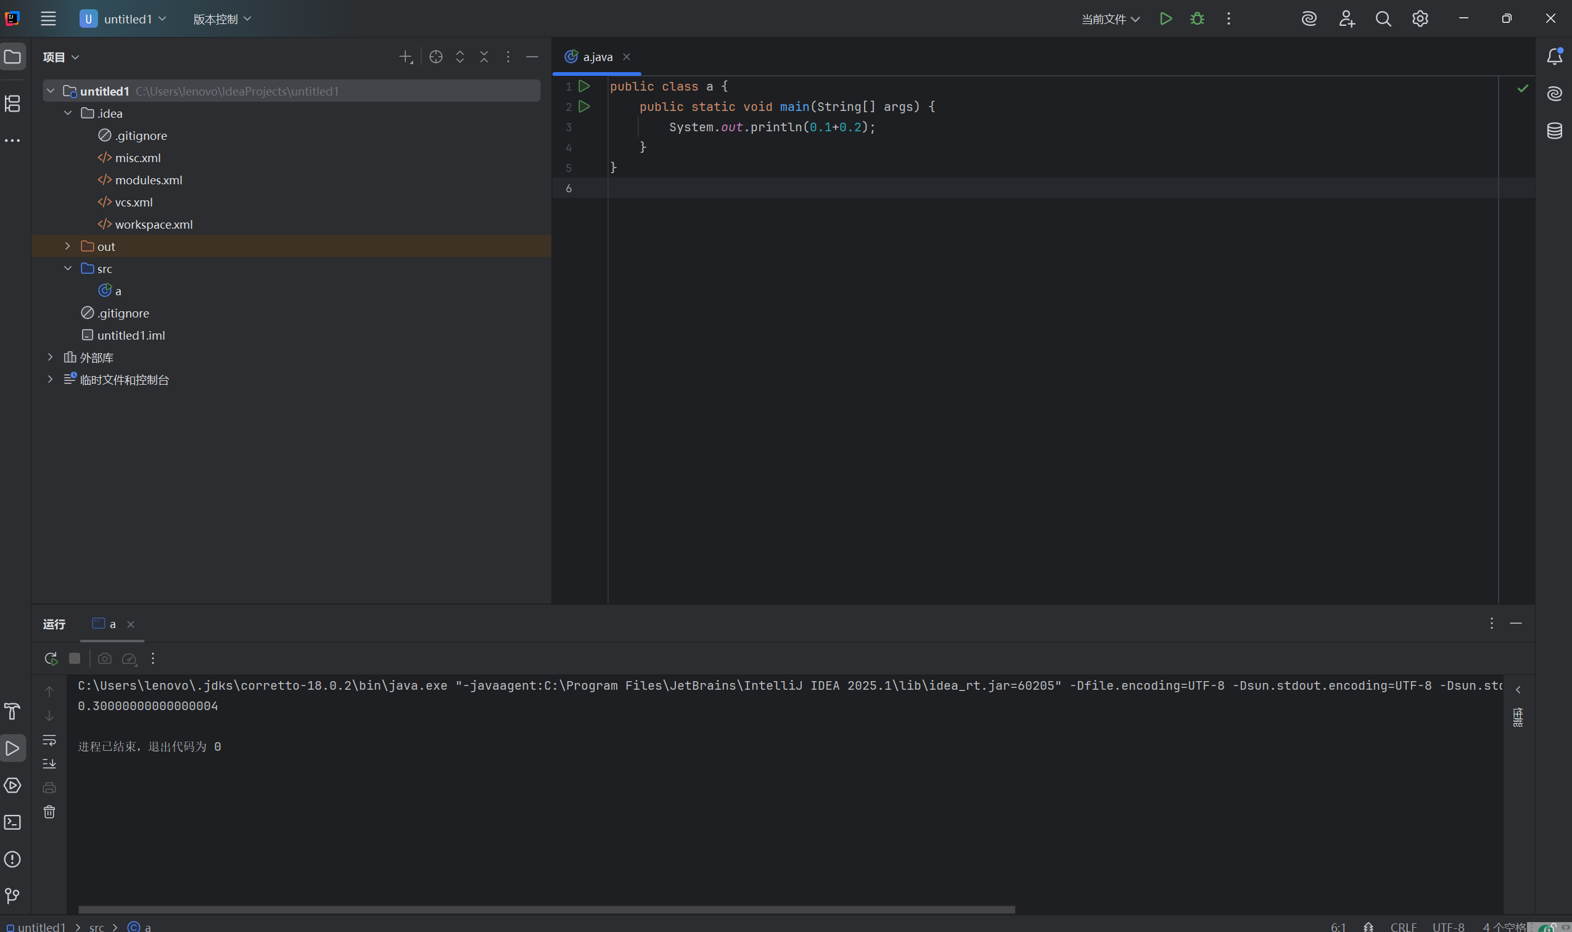Rerun program 'a' in the Run panel
Viewport: 1572px width, 932px height.
(51, 658)
